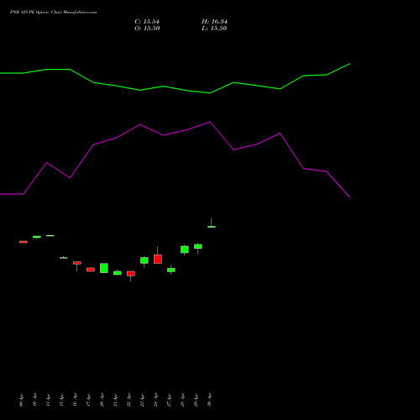The image size is (420, 420).
Task: Select the last candle for 30 Apr
Action: point(212,227)
